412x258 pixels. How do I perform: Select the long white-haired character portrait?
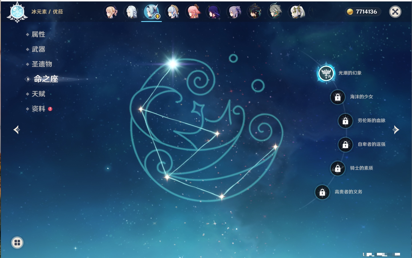click(131, 12)
